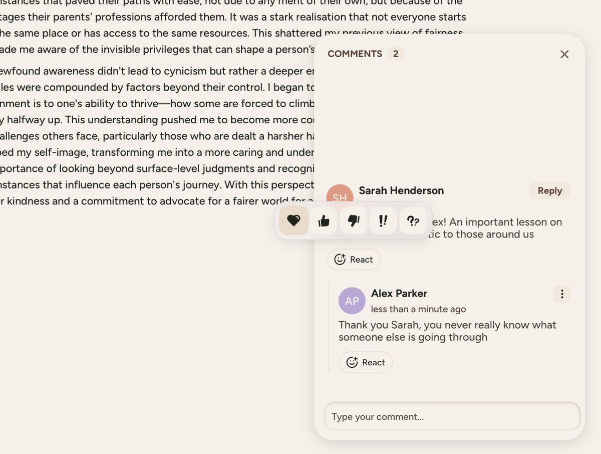Click the 'less than a minute ago' timestamp

tap(418, 309)
